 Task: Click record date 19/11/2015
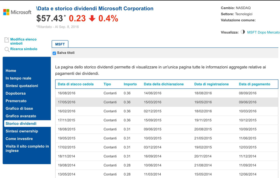pyautogui.click(x=203, y=120)
